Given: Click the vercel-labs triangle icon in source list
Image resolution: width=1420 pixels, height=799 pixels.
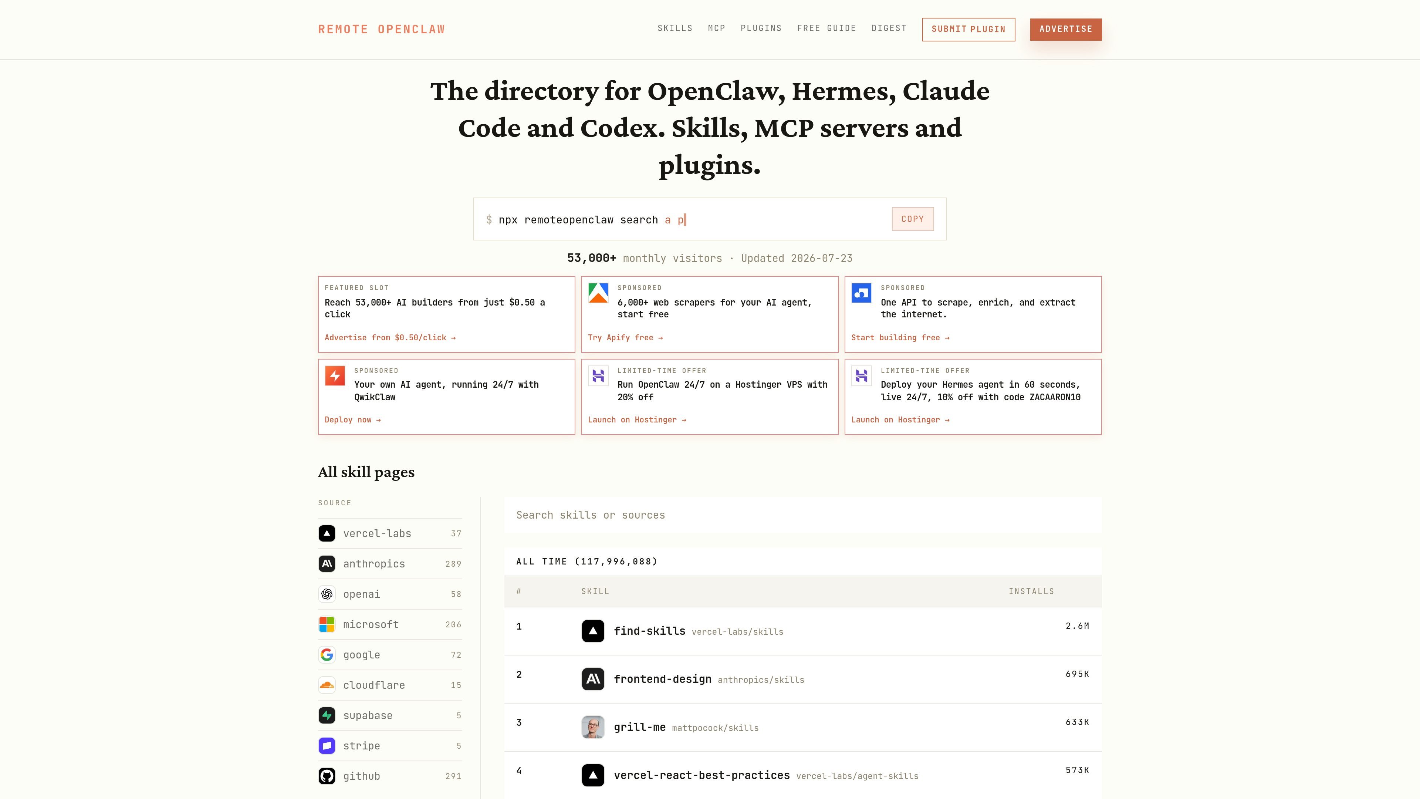Looking at the screenshot, I should (327, 533).
